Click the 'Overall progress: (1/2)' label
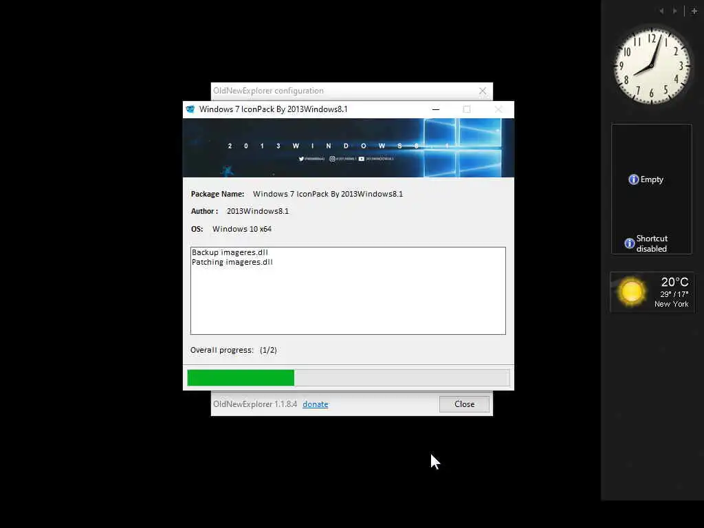This screenshot has height=528, width=704. (x=234, y=350)
